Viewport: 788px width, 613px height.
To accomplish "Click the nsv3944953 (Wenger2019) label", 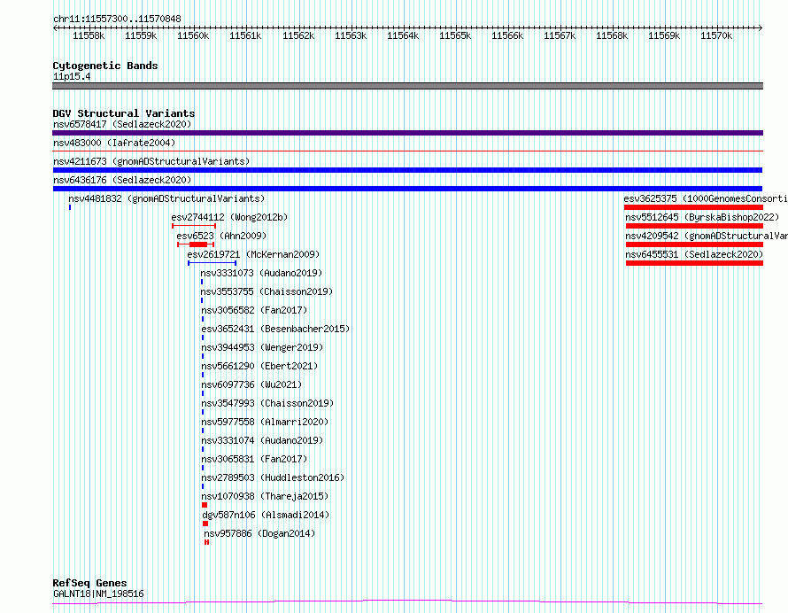I will coord(262,347).
